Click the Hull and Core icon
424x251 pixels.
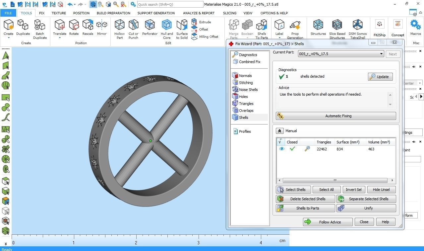pos(167,25)
